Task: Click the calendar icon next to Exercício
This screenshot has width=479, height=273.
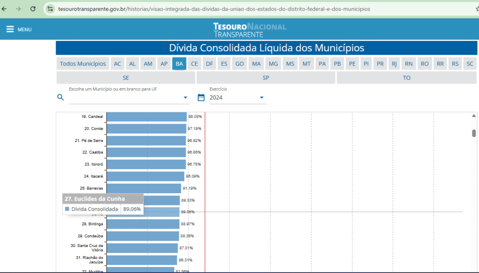Action: 201,97
